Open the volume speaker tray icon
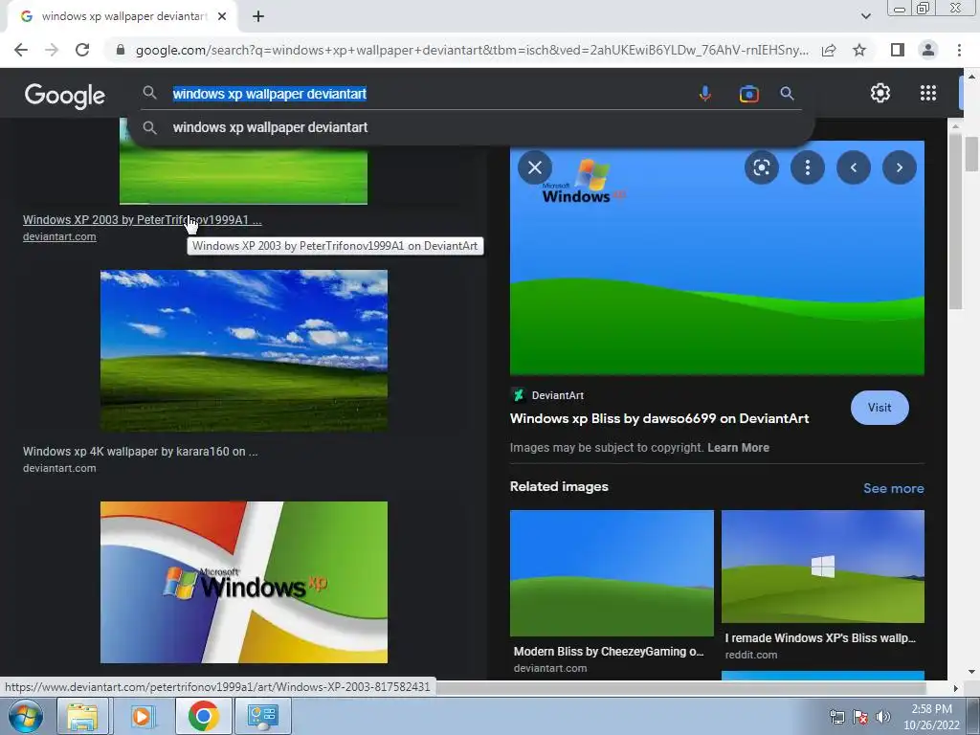The width and height of the screenshot is (980, 735). click(882, 717)
